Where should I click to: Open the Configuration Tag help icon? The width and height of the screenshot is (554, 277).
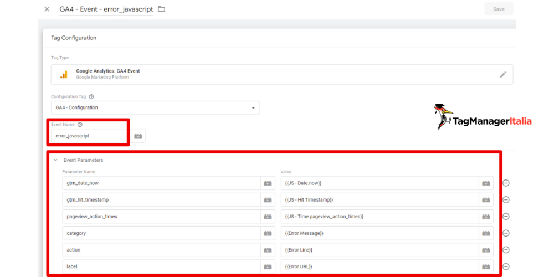pos(91,96)
